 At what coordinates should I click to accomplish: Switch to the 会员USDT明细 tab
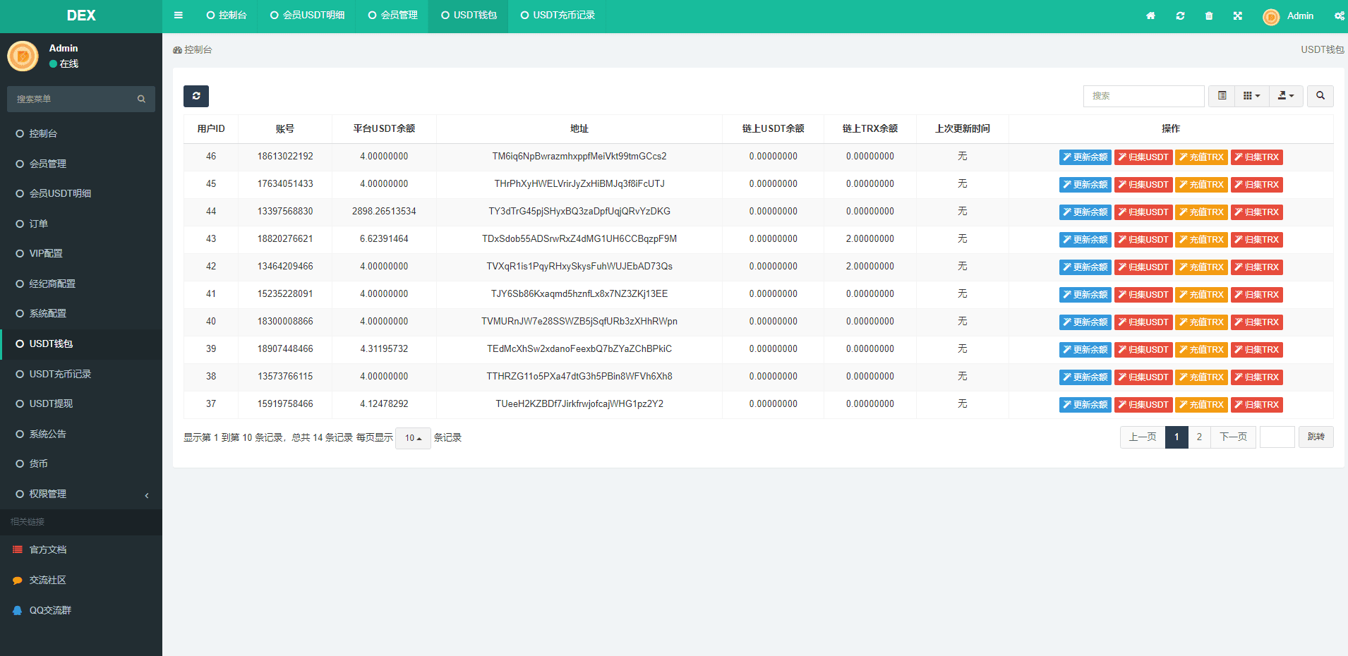pyautogui.click(x=308, y=16)
